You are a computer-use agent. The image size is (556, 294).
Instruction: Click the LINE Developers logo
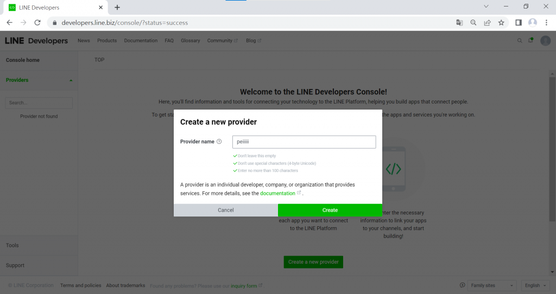click(36, 41)
